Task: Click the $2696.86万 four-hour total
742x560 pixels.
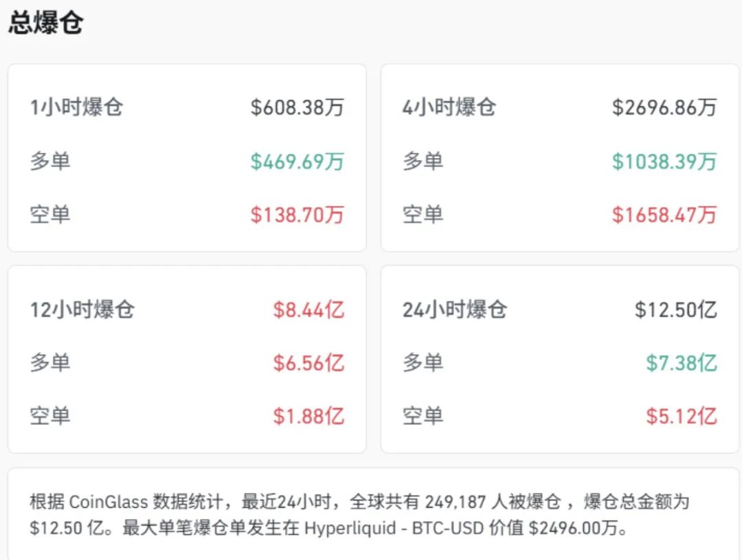Action: pos(664,107)
